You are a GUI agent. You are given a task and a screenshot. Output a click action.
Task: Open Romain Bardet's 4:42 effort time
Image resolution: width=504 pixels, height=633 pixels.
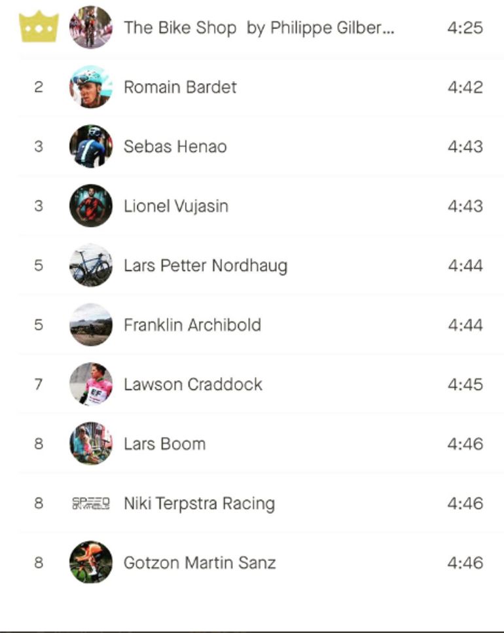pyautogui.click(x=465, y=87)
